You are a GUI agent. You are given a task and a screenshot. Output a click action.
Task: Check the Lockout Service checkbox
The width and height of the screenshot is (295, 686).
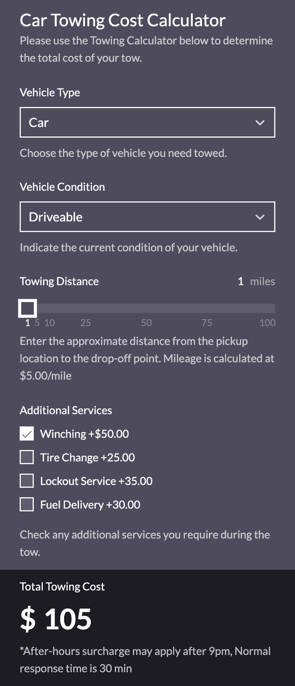(x=27, y=481)
